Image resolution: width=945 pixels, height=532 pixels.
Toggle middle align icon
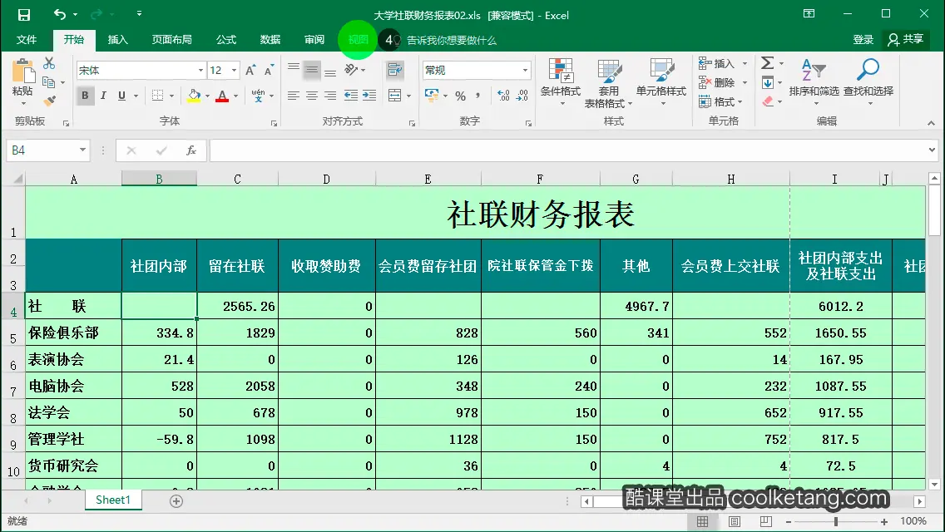click(312, 70)
